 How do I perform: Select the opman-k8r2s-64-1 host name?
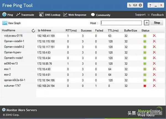coord(15,80)
